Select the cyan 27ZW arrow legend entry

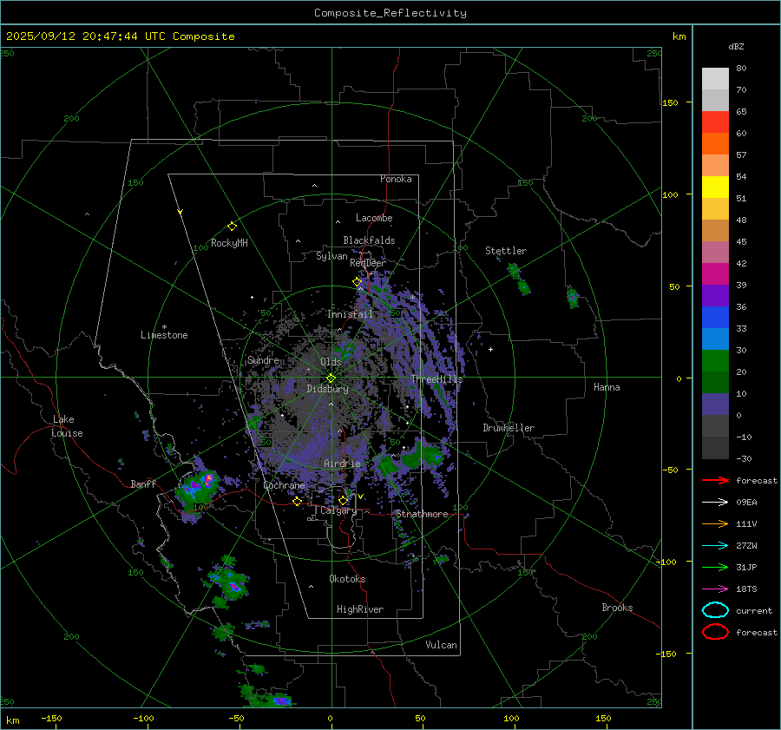pyautogui.click(x=715, y=546)
